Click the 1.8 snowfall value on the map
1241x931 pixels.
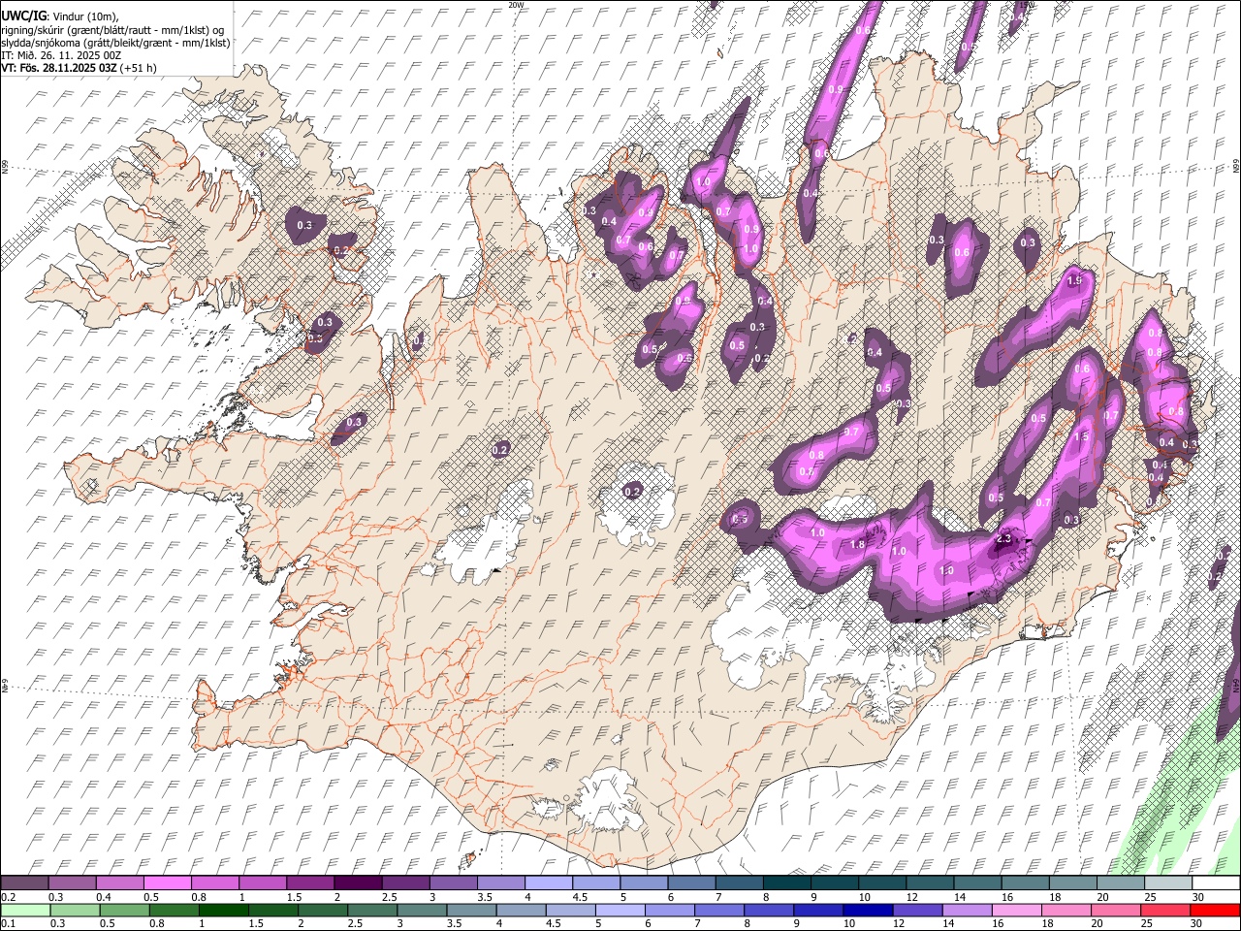tap(857, 545)
